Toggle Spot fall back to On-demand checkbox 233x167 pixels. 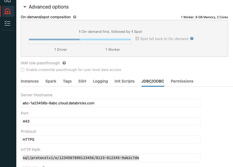point(137,39)
